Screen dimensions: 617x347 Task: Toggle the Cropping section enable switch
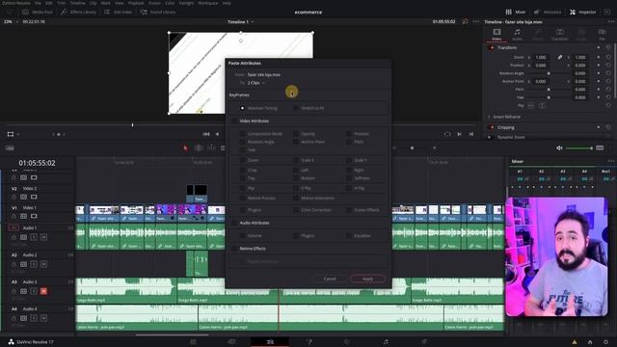pos(491,127)
